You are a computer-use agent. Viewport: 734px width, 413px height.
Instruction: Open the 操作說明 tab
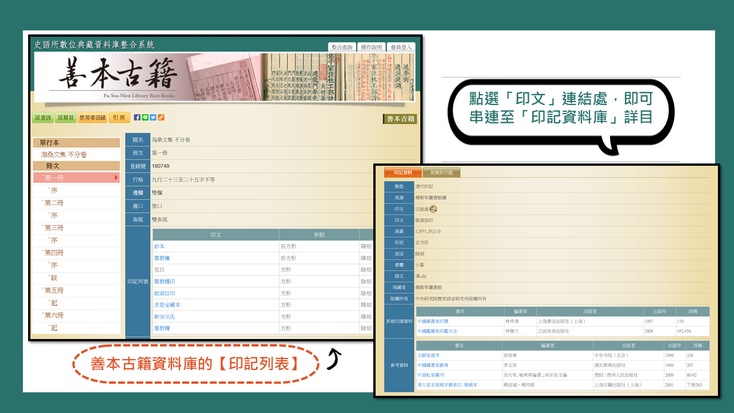(x=371, y=47)
